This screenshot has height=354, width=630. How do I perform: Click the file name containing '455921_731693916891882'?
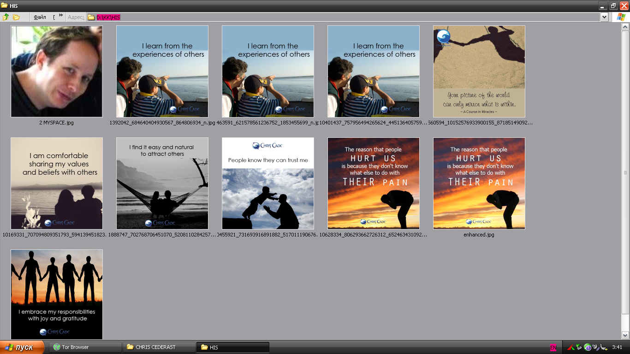(x=268, y=235)
